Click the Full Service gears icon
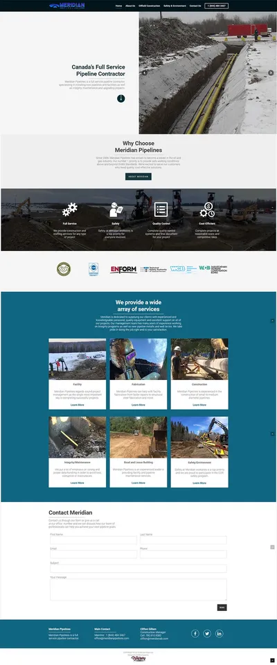The height and width of the screenshot is (665, 277). click(x=69, y=209)
